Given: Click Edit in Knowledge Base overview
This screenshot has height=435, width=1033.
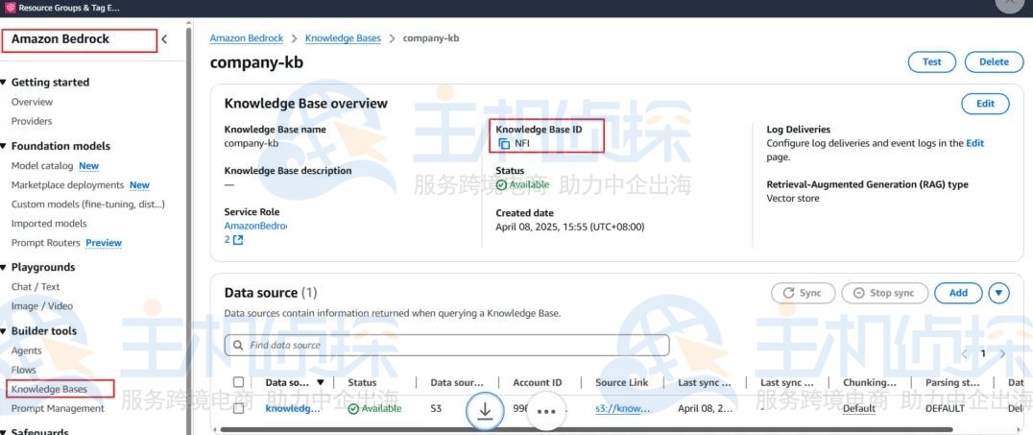Looking at the screenshot, I should click(x=985, y=104).
